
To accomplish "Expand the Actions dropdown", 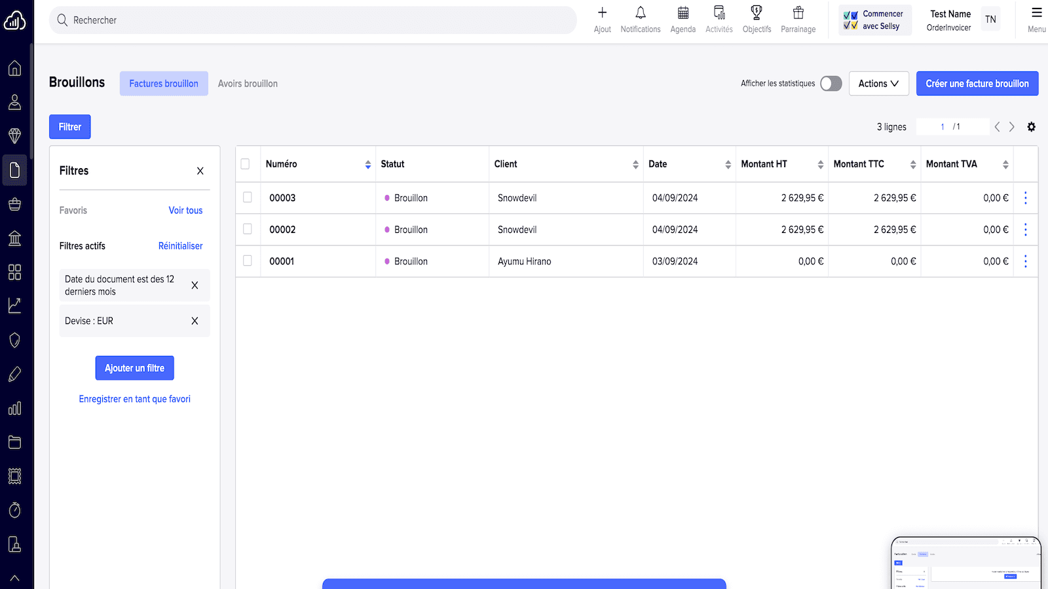I will (x=878, y=84).
